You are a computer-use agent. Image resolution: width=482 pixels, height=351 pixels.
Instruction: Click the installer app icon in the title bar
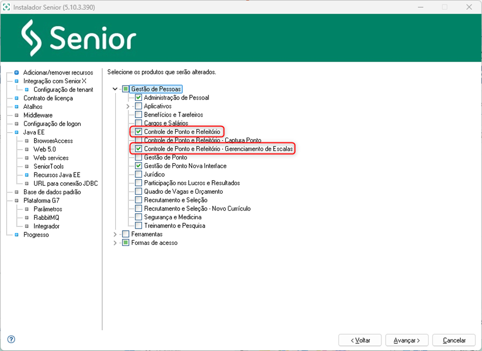pyautogui.click(x=6, y=7)
